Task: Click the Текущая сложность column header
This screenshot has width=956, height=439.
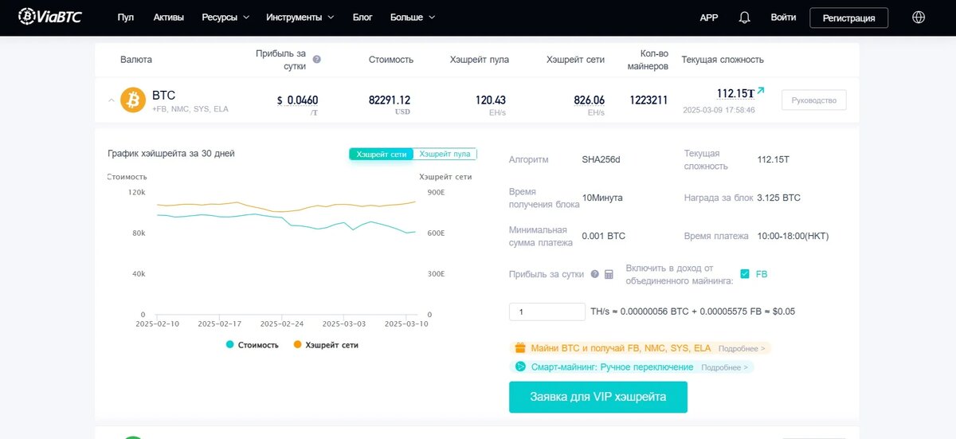Action: [x=723, y=60]
